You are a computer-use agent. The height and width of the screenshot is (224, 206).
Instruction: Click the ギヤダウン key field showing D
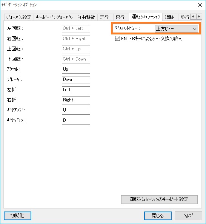click(x=76, y=121)
